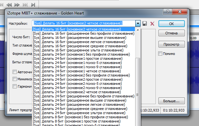
Task: Click the Отмена cancel button
Action: (x=171, y=33)
